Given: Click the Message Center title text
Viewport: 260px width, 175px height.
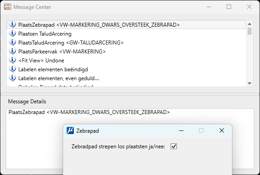Looking at the screenshot, I should point(32,7).
